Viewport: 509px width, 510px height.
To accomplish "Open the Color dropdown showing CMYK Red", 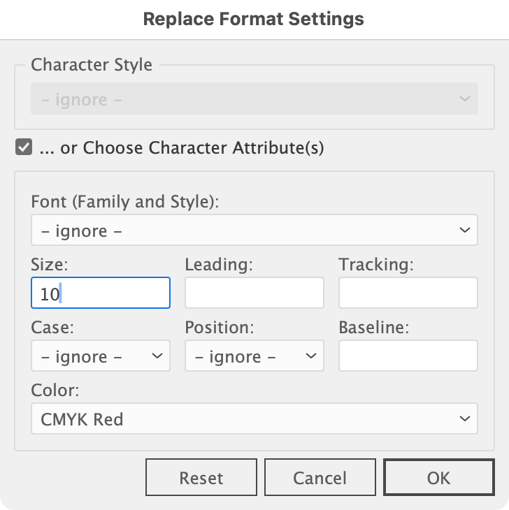I will coord(254,418).
